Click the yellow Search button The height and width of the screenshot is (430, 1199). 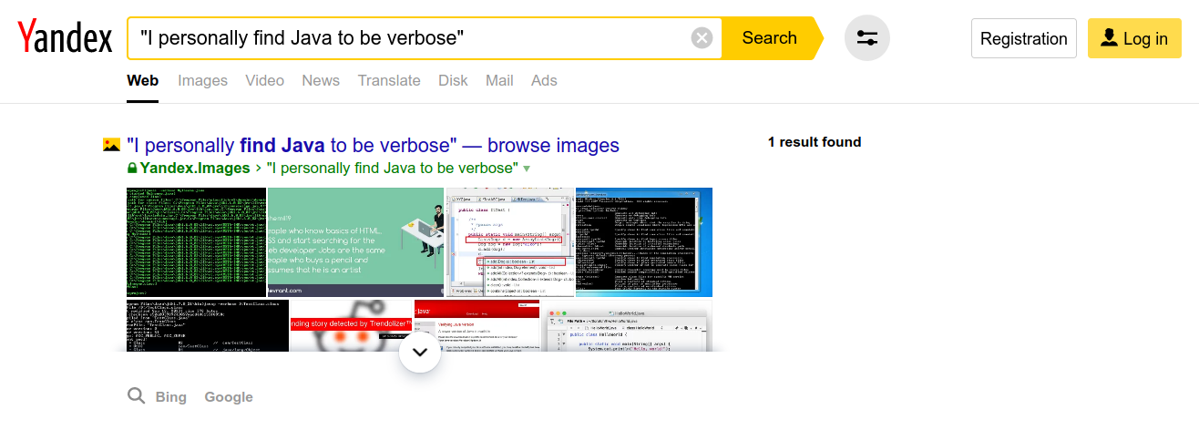coord(771,38)
